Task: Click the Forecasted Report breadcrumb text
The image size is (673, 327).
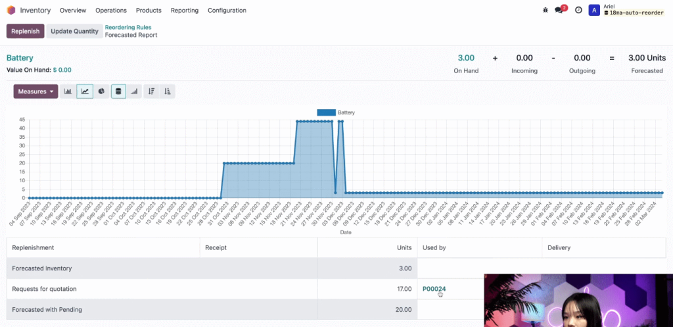Action: (x=131, y=35)
